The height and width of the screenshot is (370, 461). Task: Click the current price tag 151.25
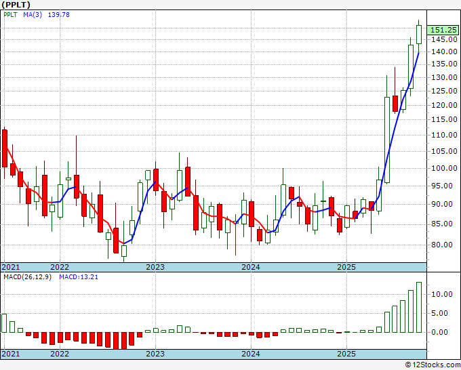point(443,30)
